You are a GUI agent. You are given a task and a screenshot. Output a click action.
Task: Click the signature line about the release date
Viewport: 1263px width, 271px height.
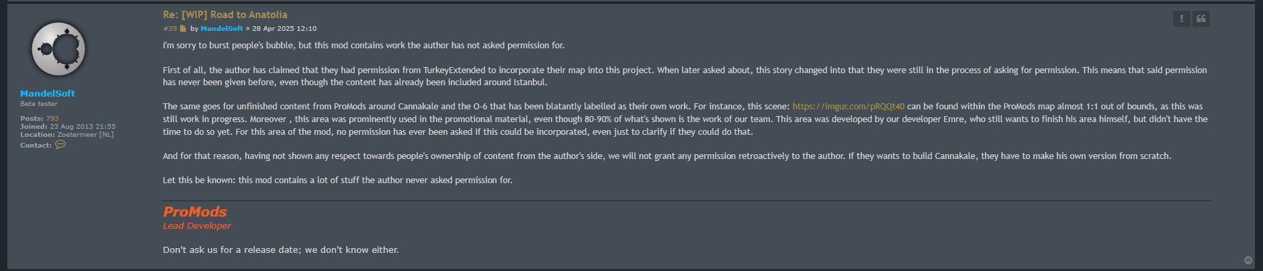click(x=281, y=250)
